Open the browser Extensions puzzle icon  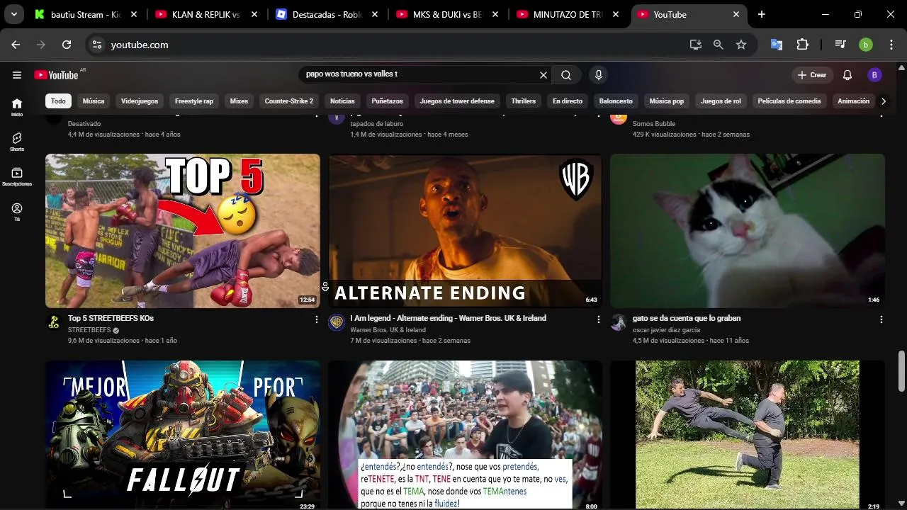802,45
